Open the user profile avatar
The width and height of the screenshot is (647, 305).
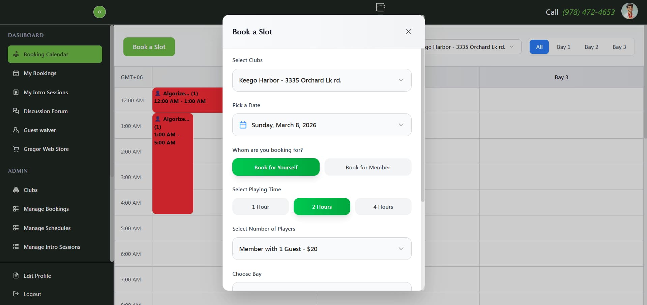pos(629,11)
